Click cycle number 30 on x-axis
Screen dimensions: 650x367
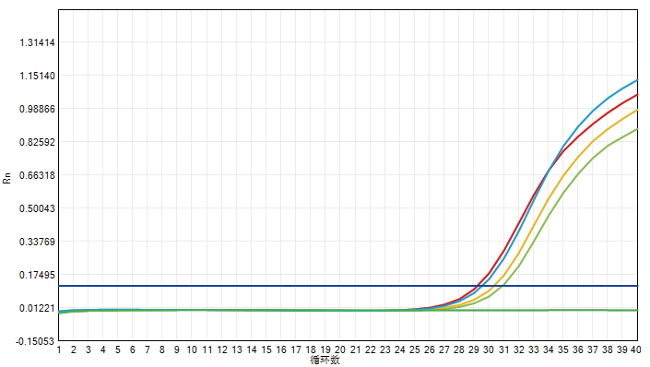489,349
